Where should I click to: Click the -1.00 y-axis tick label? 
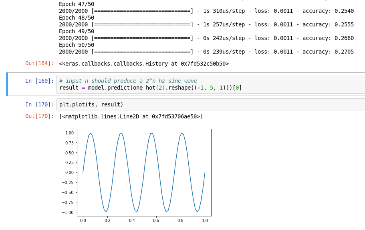point(69,212)
